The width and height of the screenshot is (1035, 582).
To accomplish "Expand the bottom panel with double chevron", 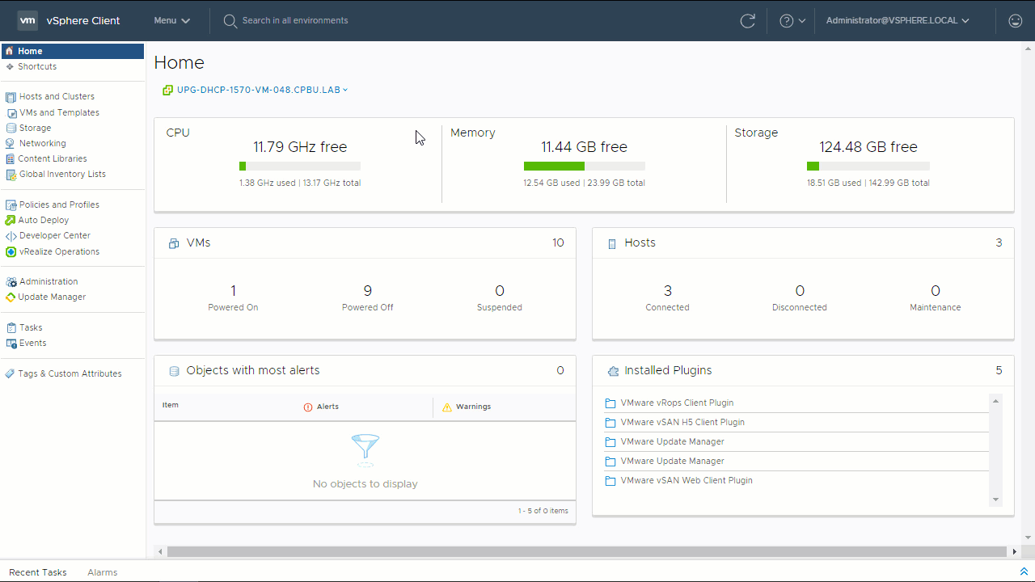I will click(1024, 572).
